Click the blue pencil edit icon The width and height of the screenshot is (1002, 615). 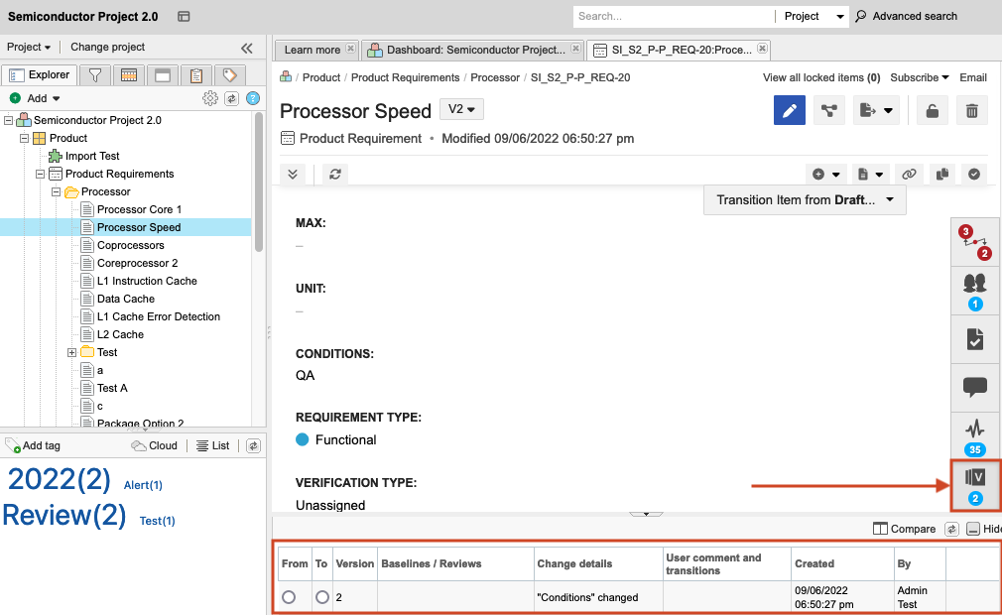[x=790, y=111]
